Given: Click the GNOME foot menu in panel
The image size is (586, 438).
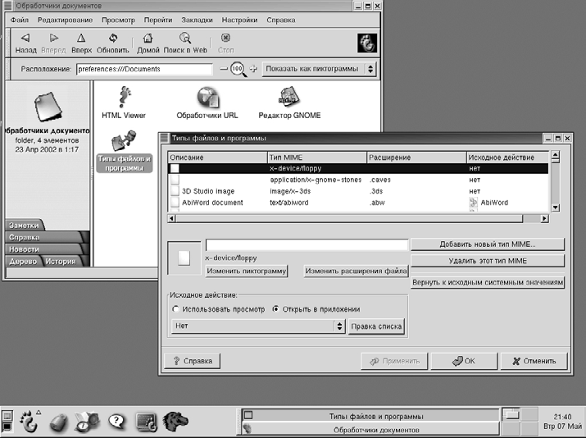Looking at the screenshot, I should pyautogui.click(x=30, y=420).
